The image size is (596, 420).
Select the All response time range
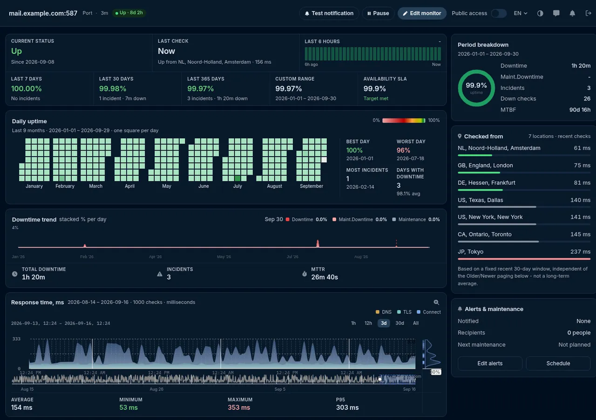pyautogui.click(x=416, y=323)
